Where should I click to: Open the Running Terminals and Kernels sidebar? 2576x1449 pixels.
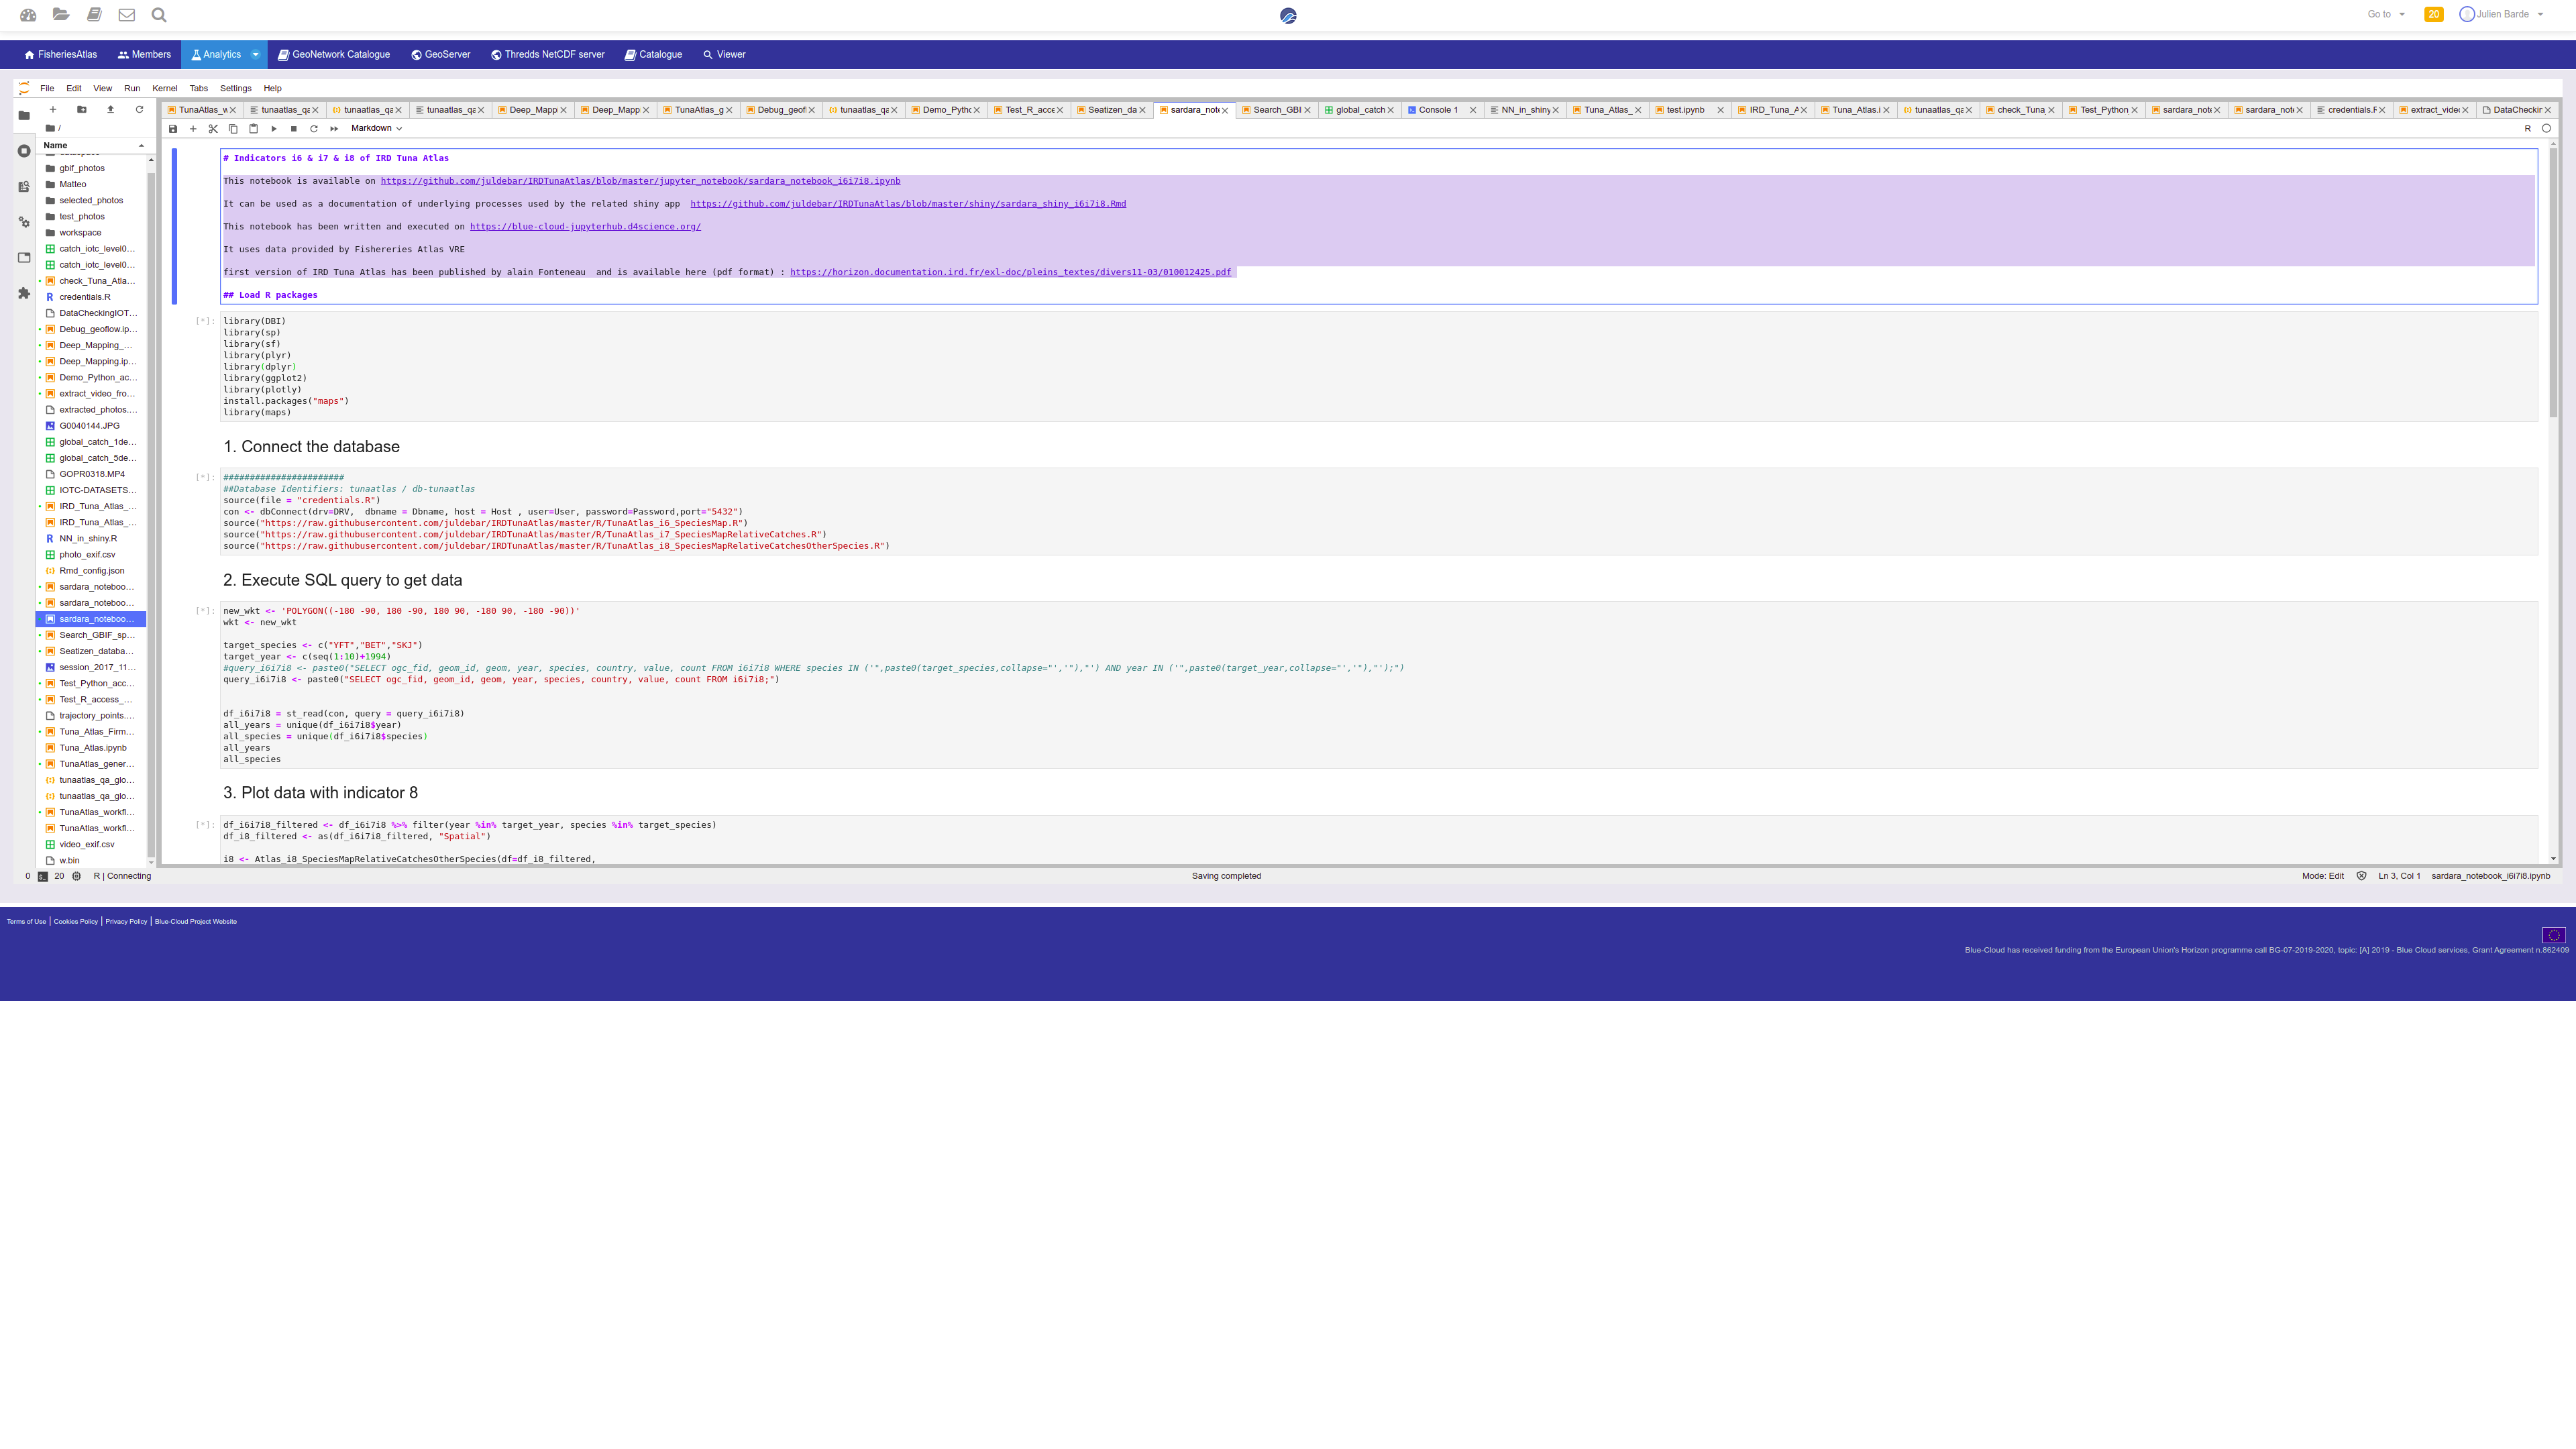point(24,151)
